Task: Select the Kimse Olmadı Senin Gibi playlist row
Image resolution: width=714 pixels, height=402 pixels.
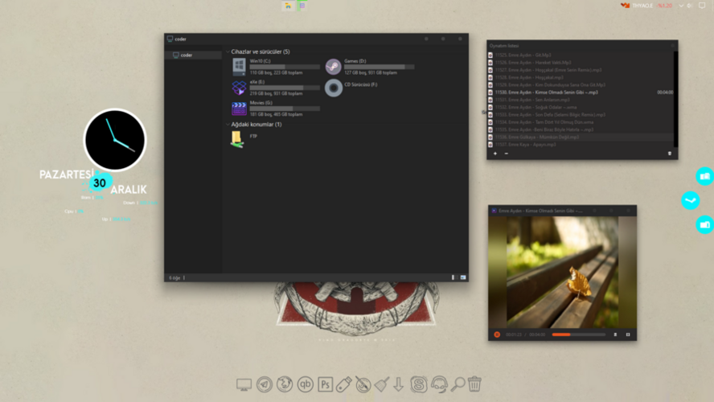Action: [x=581, y=92]
